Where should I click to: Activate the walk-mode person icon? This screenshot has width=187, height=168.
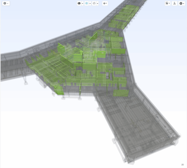(174, 3)
